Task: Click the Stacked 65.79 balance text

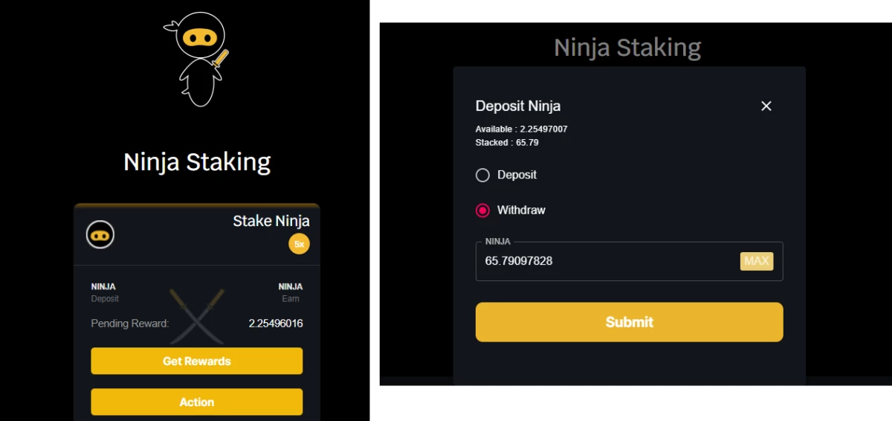Action: (x=507, y=142)
